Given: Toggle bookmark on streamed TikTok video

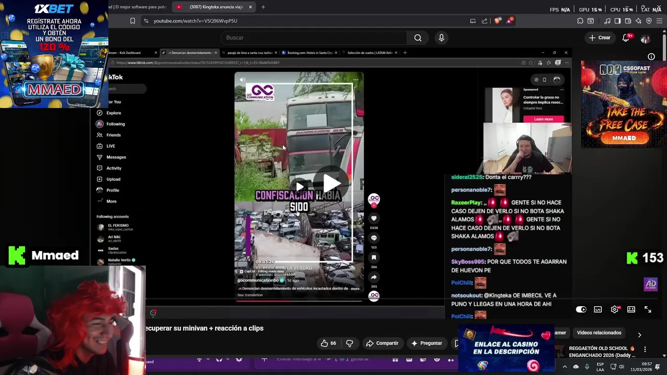Looking at the screenshot, I should coord(374,257).
